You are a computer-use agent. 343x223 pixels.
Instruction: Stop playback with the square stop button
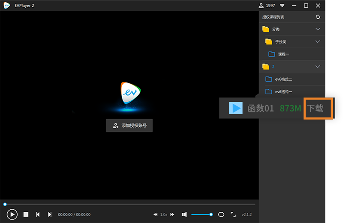(x=26, y=214)
